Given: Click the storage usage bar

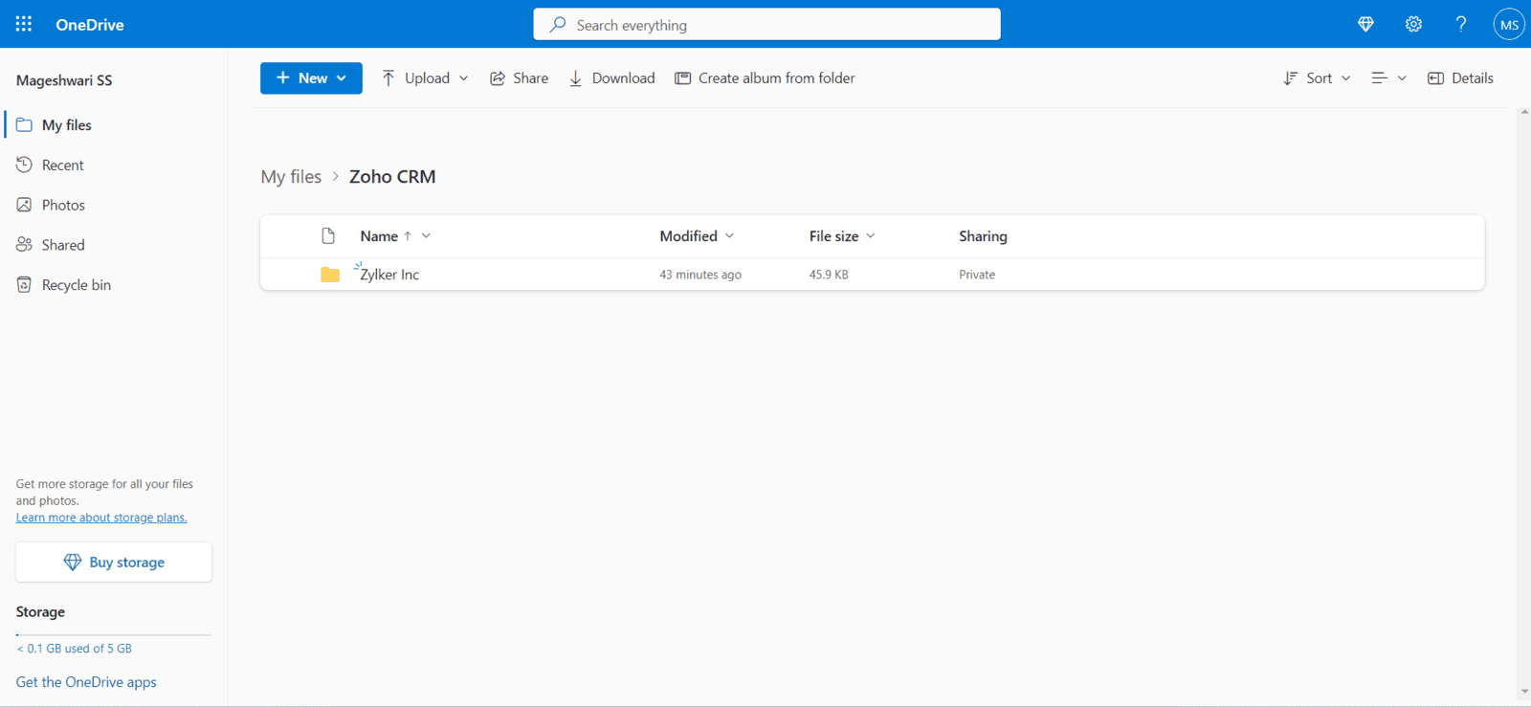Looking at the screenshot, I should tap(114, 634).
